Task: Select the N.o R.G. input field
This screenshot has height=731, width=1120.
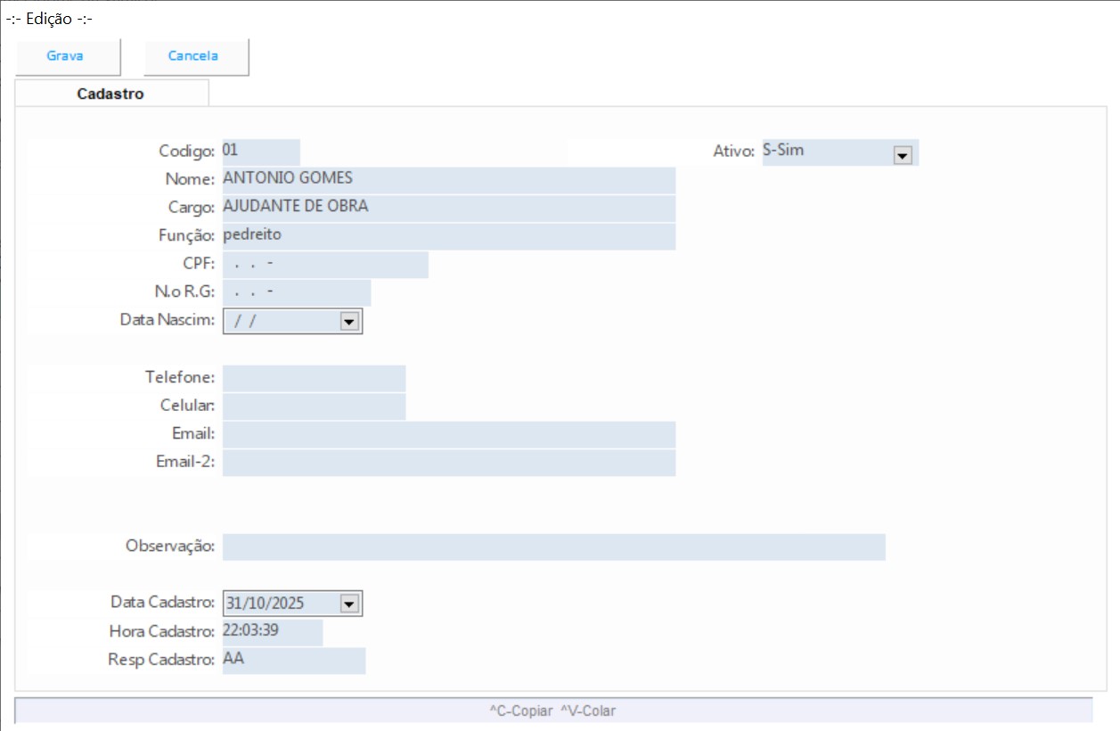Action: (x=297, y=293)
